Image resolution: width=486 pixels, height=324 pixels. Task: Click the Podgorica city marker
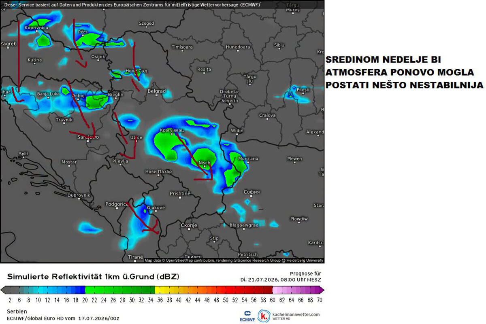click(117, 209)
